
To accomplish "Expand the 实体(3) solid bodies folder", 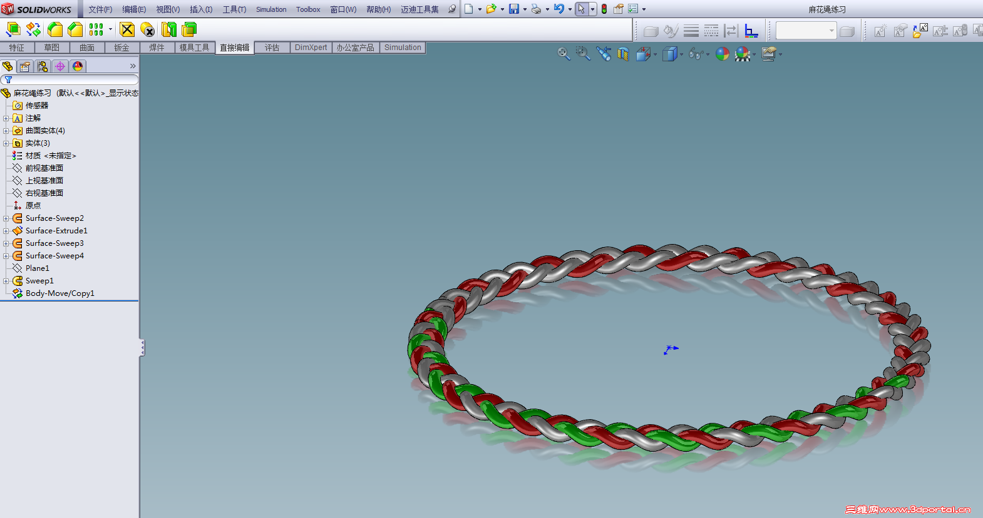I will click(x=6, y=143).
